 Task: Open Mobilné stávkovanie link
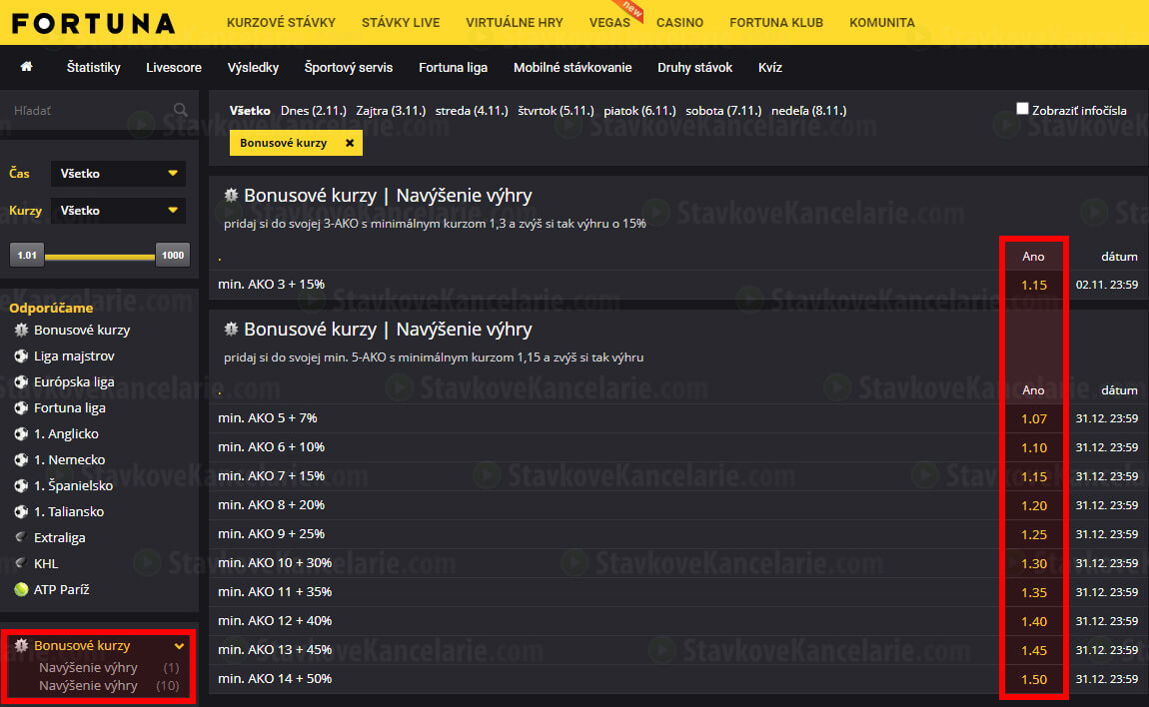tap(573, 67)
